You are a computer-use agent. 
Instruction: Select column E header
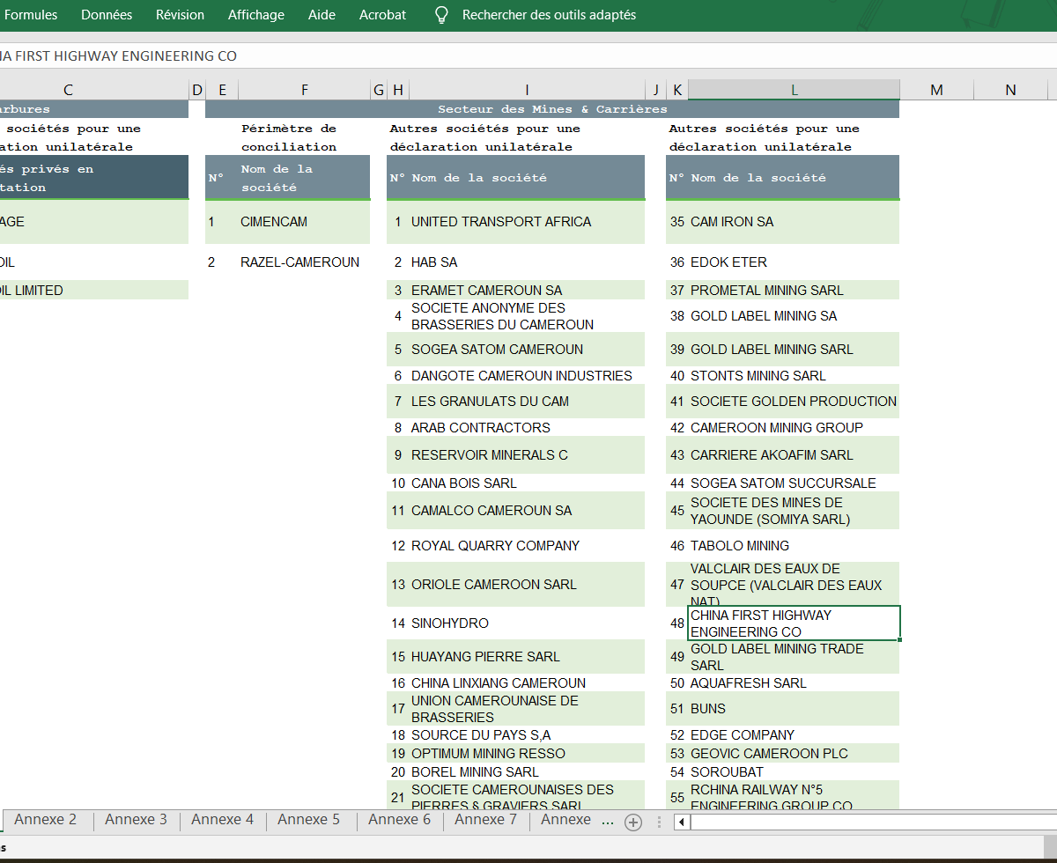[x=222, y=90]
